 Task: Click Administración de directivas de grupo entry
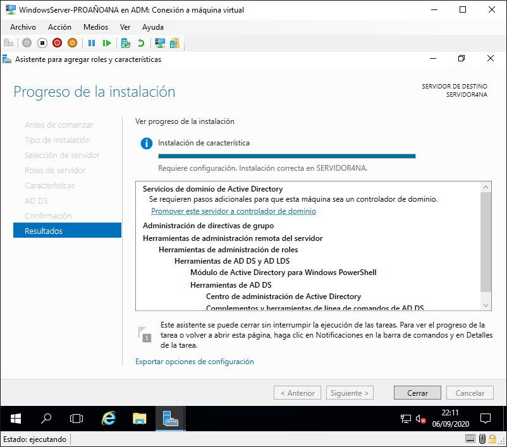[x=208, y=226]
